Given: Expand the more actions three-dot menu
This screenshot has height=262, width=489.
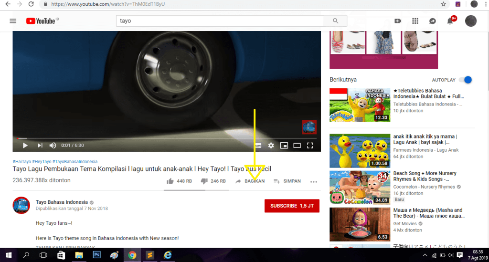Looking at the screenshot, I should (x=314, y=181).
